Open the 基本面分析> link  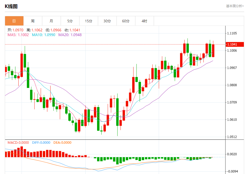point(235,6)
